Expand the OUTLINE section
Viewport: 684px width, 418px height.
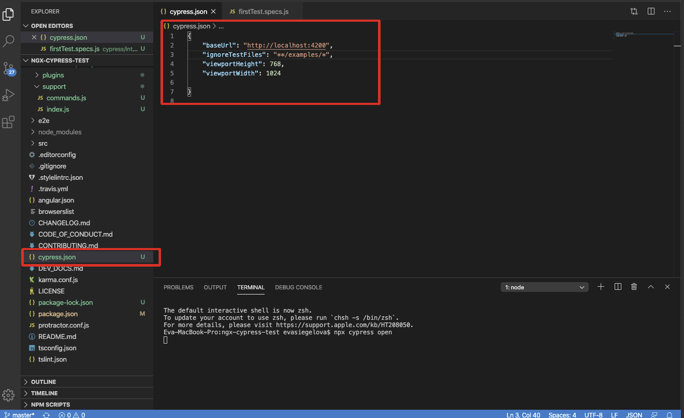(43, 382)
